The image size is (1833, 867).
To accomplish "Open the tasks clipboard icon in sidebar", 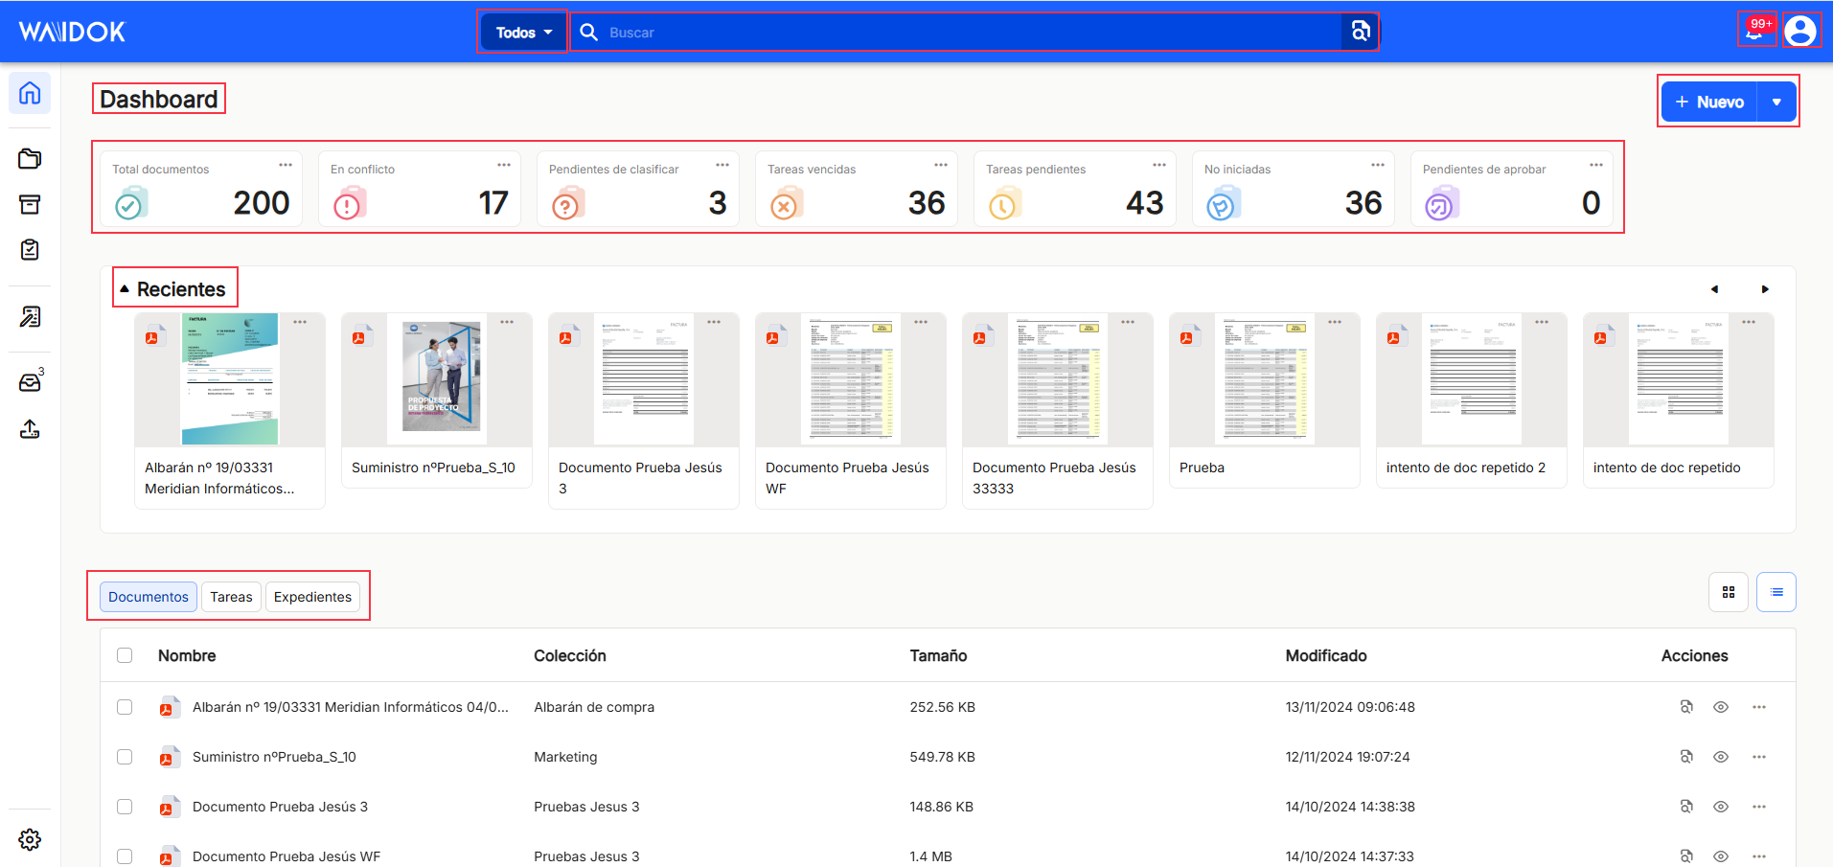I will pos(30,249).
